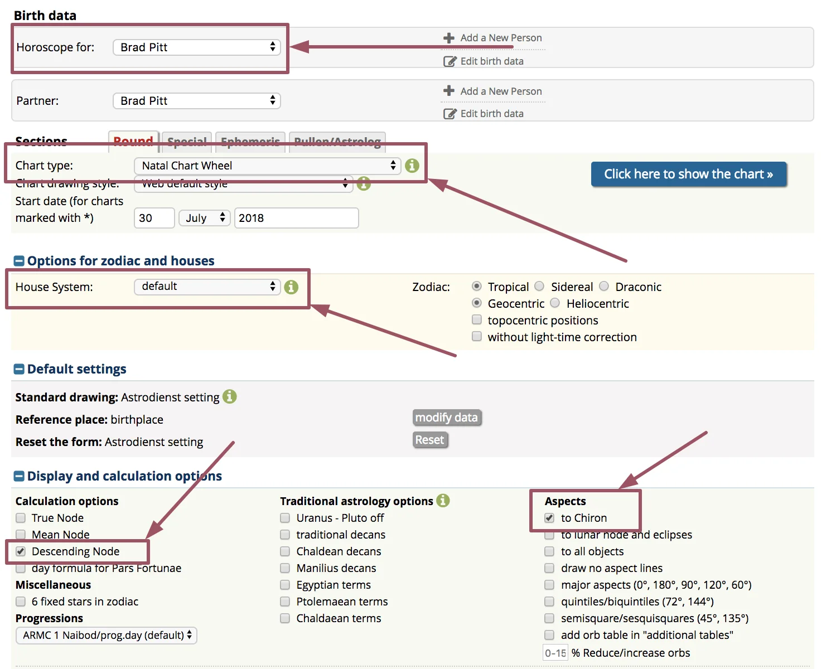Collapse the Options for zodiac and houses section
The width and height of the screenshot is (831, 669).
click(19, 261)
